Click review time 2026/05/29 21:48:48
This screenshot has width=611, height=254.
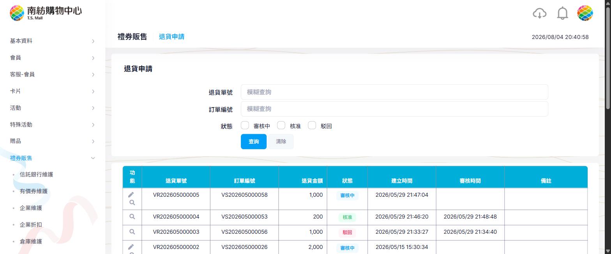click(x=470, y=217)
